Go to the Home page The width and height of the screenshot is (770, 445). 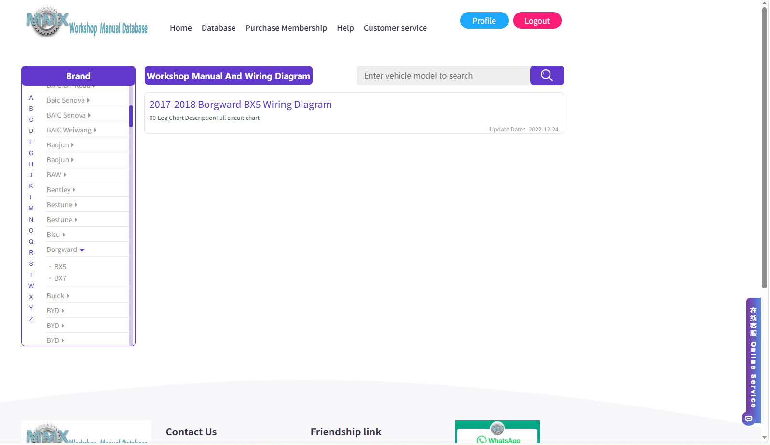pos(181,28)
